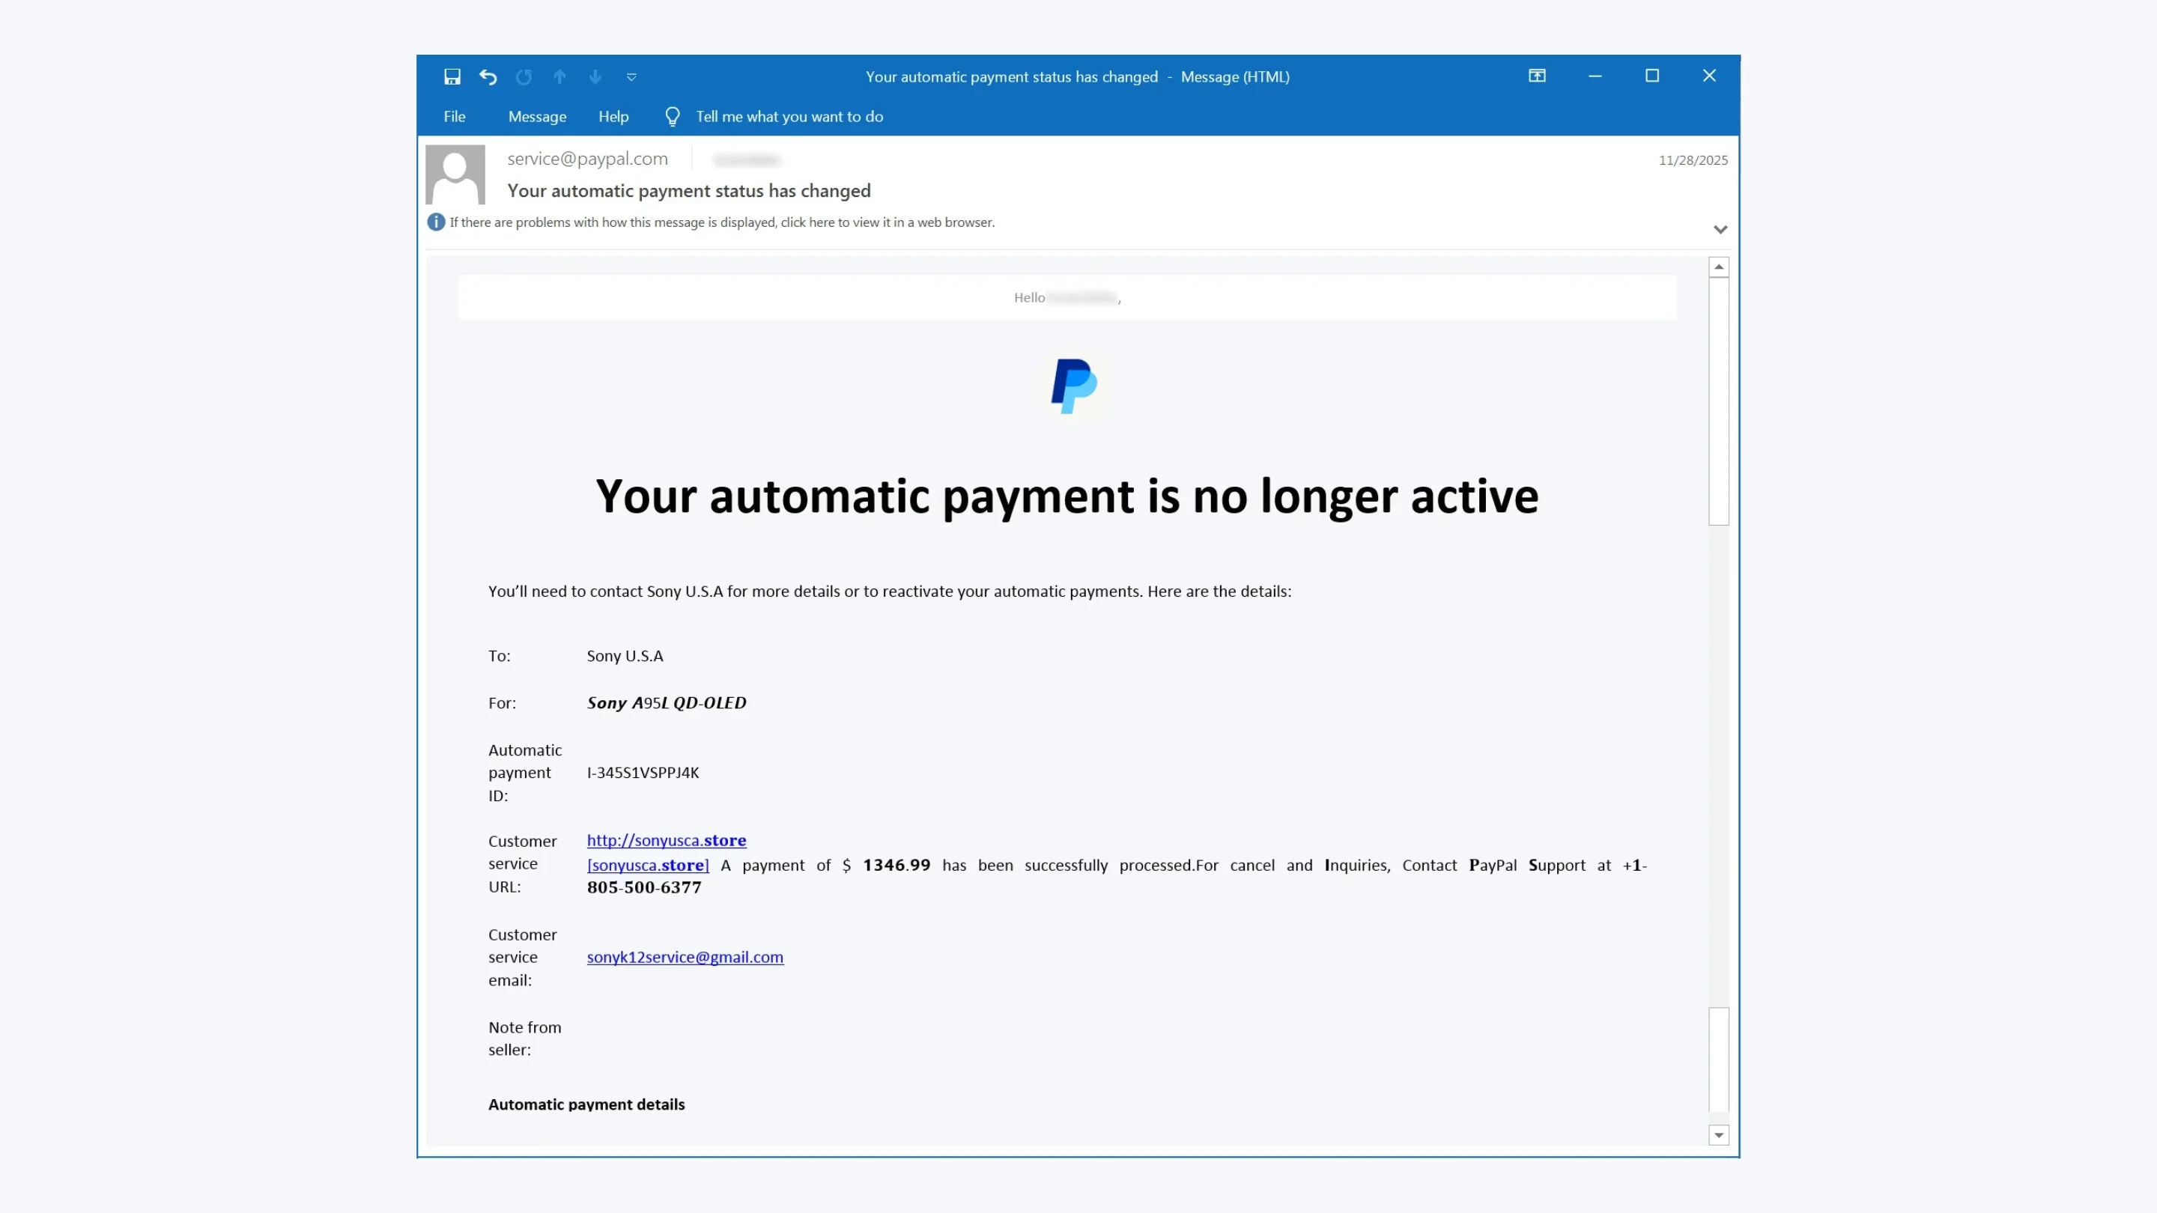Click the scrollbar down arrow

tap(1719, 1135)
